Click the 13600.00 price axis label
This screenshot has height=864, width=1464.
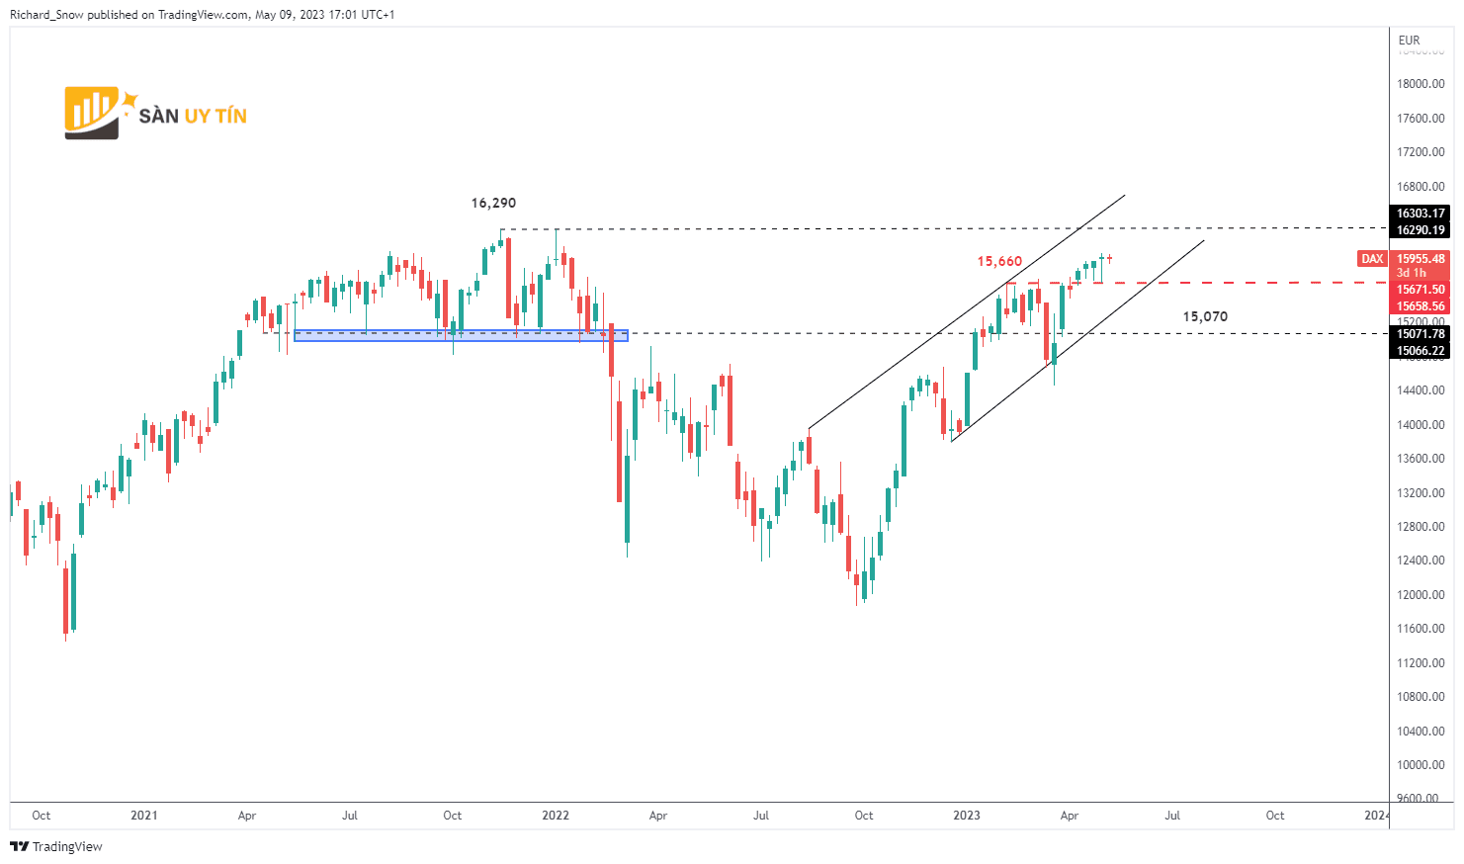click(x=1421, y=459)
